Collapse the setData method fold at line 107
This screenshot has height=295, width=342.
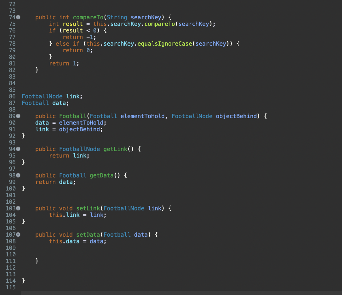[18, 234]
